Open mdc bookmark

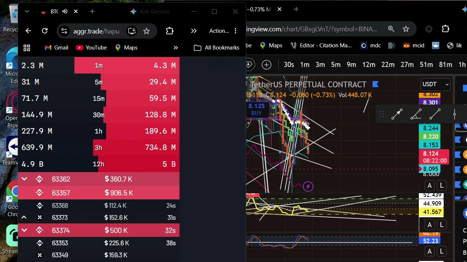370,45
